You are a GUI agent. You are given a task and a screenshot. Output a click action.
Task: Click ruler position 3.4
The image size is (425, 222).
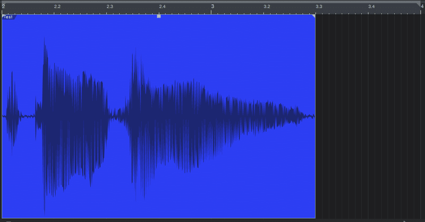(x=371, y=6)
